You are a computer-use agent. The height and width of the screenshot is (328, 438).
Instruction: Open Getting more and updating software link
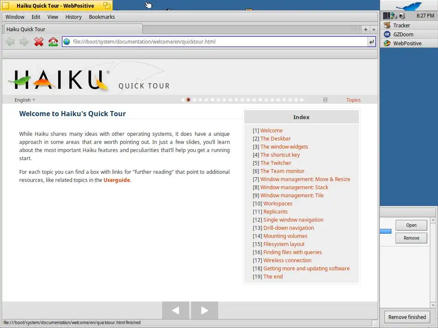(306, 268)
